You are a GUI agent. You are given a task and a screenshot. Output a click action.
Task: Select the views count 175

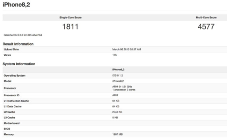click(x=115, y=55)
